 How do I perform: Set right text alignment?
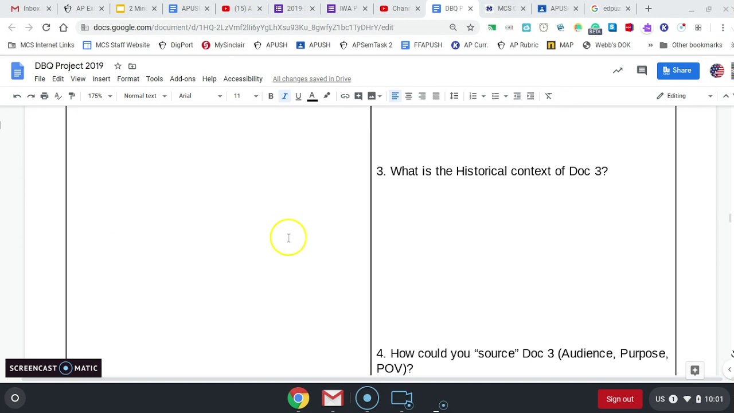click(422, 96)
